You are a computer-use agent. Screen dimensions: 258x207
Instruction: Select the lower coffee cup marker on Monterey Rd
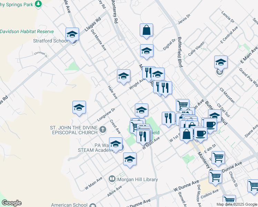201,134
